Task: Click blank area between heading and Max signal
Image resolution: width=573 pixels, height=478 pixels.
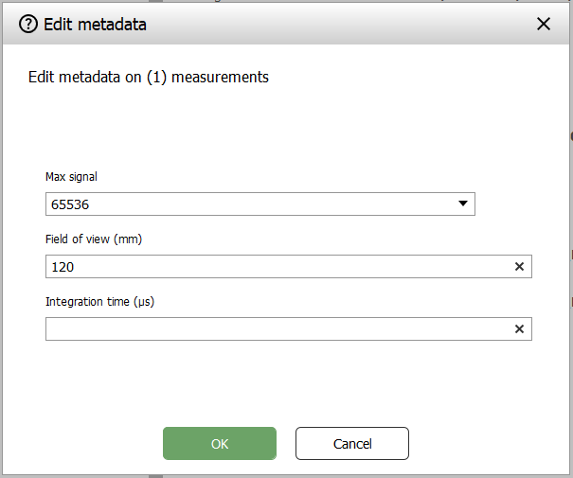Action: tap(284, 128)
